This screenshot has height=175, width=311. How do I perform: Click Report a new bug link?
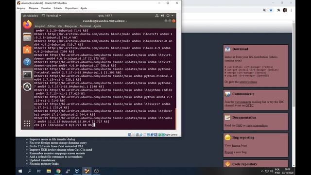pos(229,152)
